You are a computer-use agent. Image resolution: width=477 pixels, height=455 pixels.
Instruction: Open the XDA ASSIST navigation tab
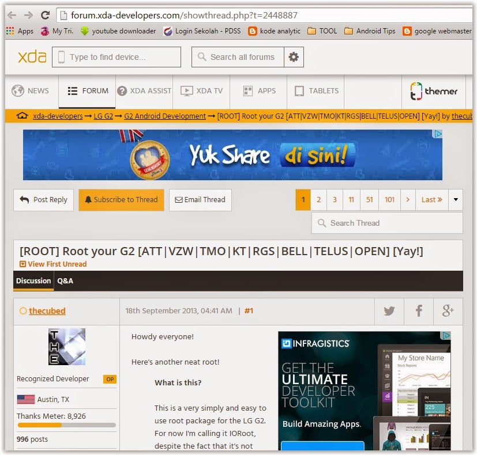[x=145, y=91]
